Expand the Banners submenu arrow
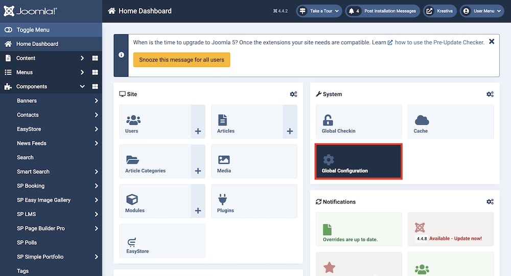Image resolution: width=511 pixels, height=276 pixels. (96, 101)
